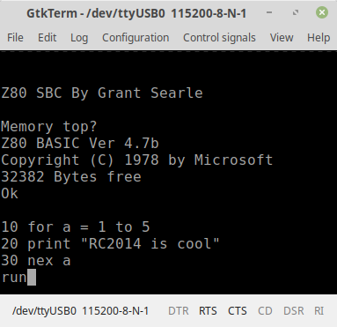Click 'Copyright (C) 1978 by Microsoft' line
Image resolution: width=337 pixels, height=327 pixels.
click(x=137, y=160)
